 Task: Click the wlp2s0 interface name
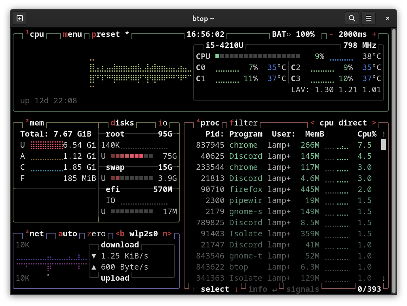coord(144,234)
